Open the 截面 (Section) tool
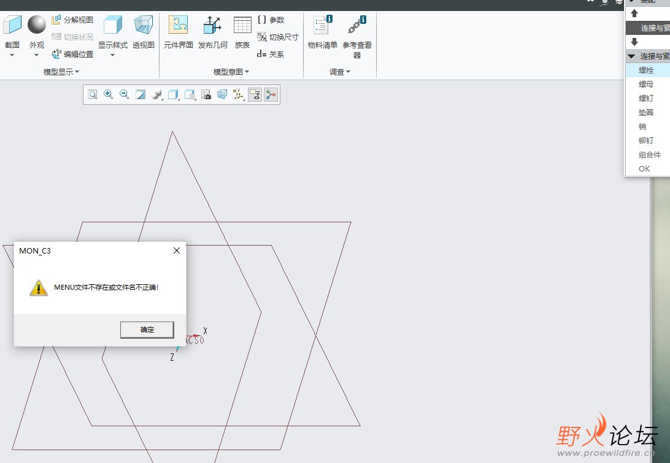This screenshot has height=463, width=670. [x=12, y=32]
